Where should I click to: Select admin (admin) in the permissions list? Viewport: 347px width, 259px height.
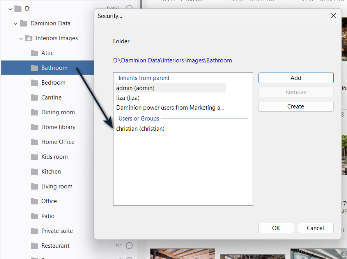click(x=135, y=88)
